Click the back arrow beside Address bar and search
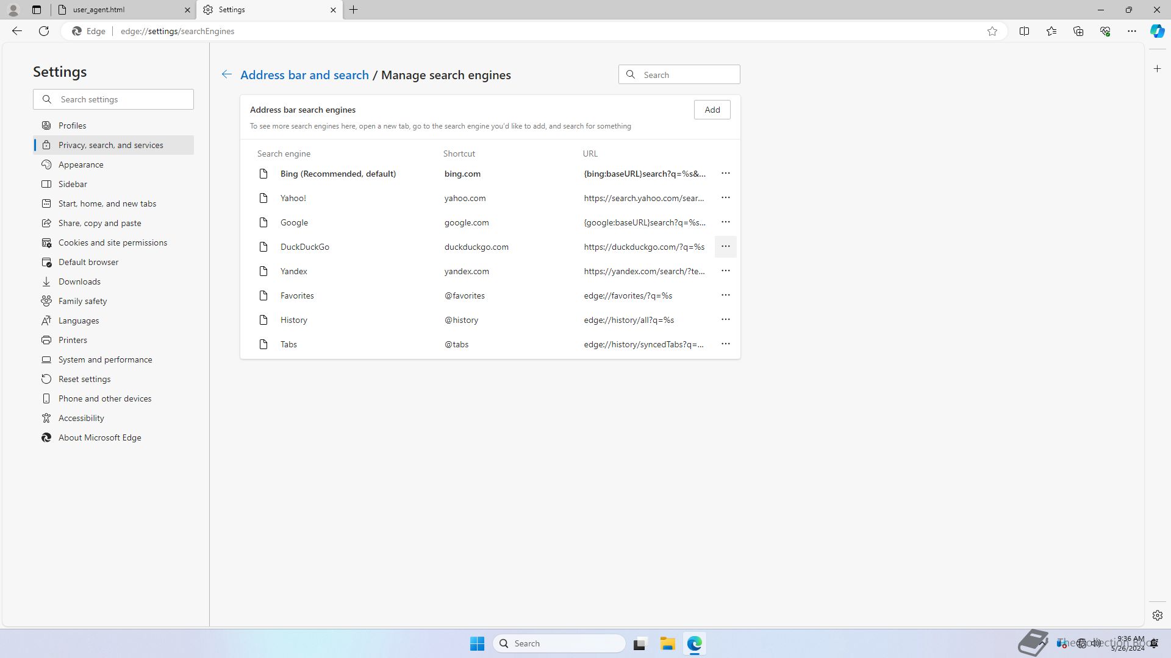Screen dimensions: 1171x658 pyautogui.click(x=226, y=74)
